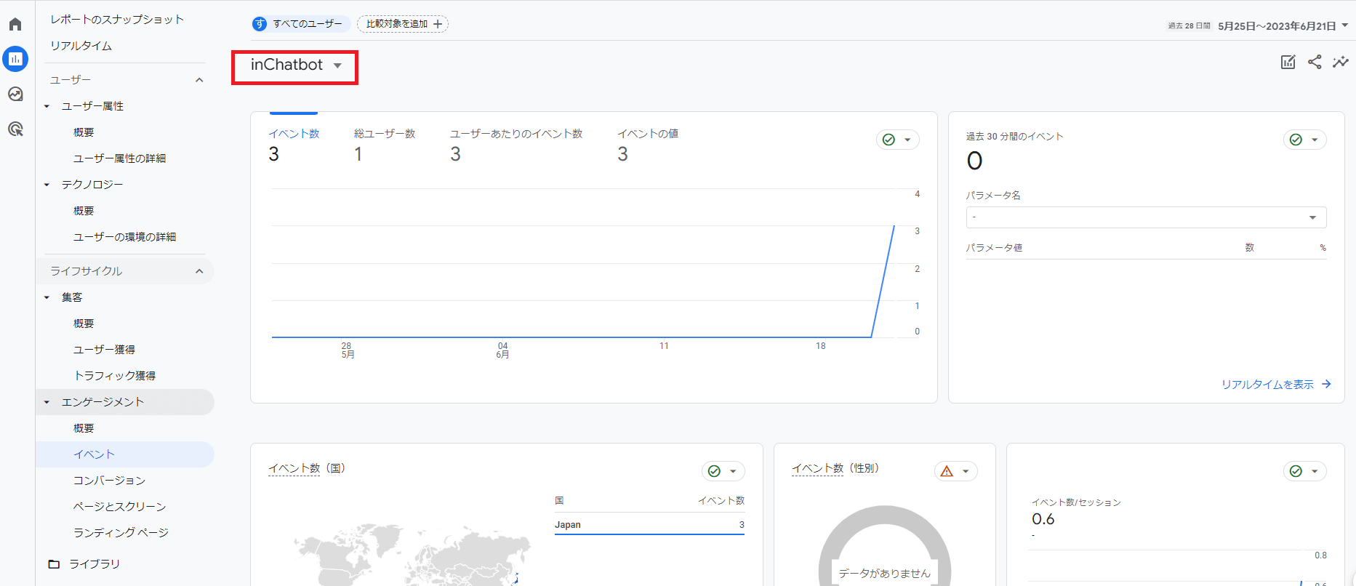Open the Explore icon in left rail
The image size is (1356, 586).
[15, 94]
